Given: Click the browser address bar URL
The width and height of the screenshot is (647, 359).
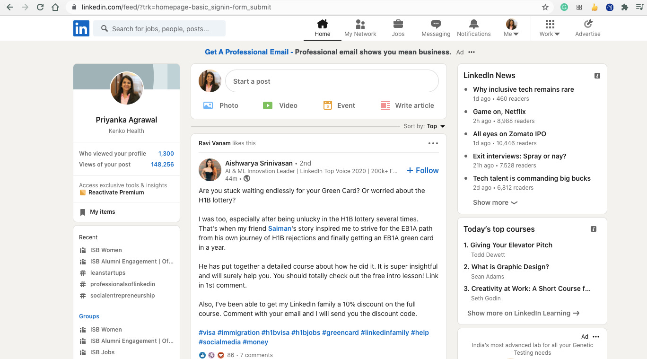Looking at the screenshot, I should pyautogui.click(x=176, y=7).
